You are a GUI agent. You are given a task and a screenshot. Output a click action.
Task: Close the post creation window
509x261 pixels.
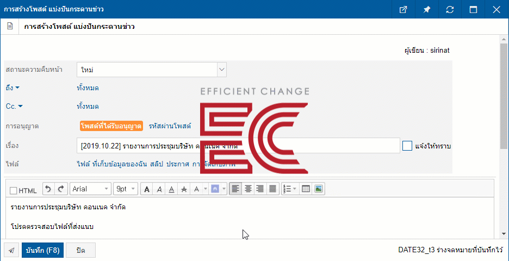(x=496, y=9)
